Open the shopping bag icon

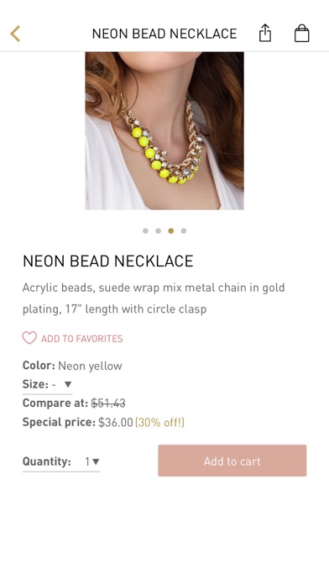[302, 34]
